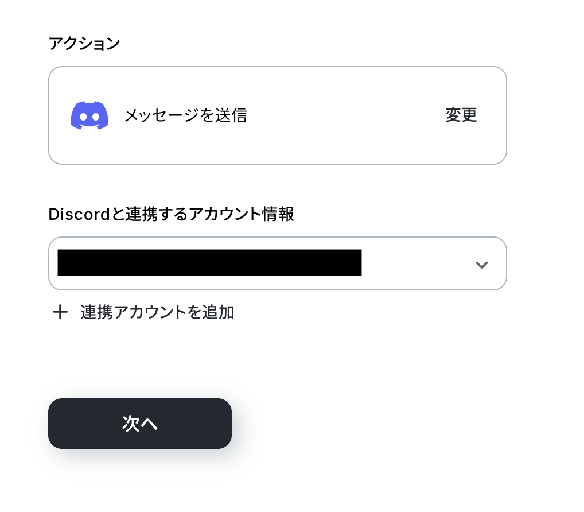Select the blacked-out account entry
Screen dimensions: 584x512
[209, 263]
